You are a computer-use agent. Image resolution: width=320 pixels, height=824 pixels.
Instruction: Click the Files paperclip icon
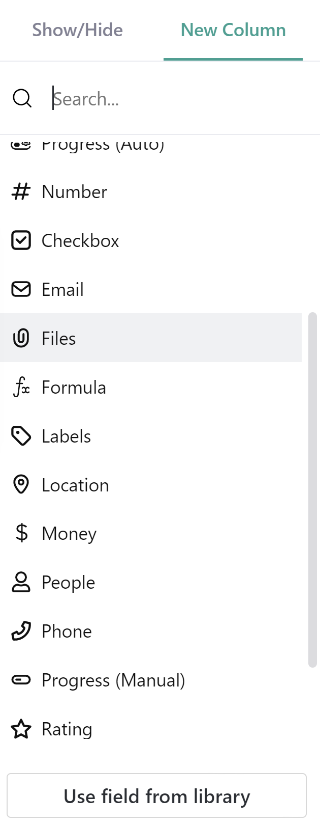click(x=21, y=338)
